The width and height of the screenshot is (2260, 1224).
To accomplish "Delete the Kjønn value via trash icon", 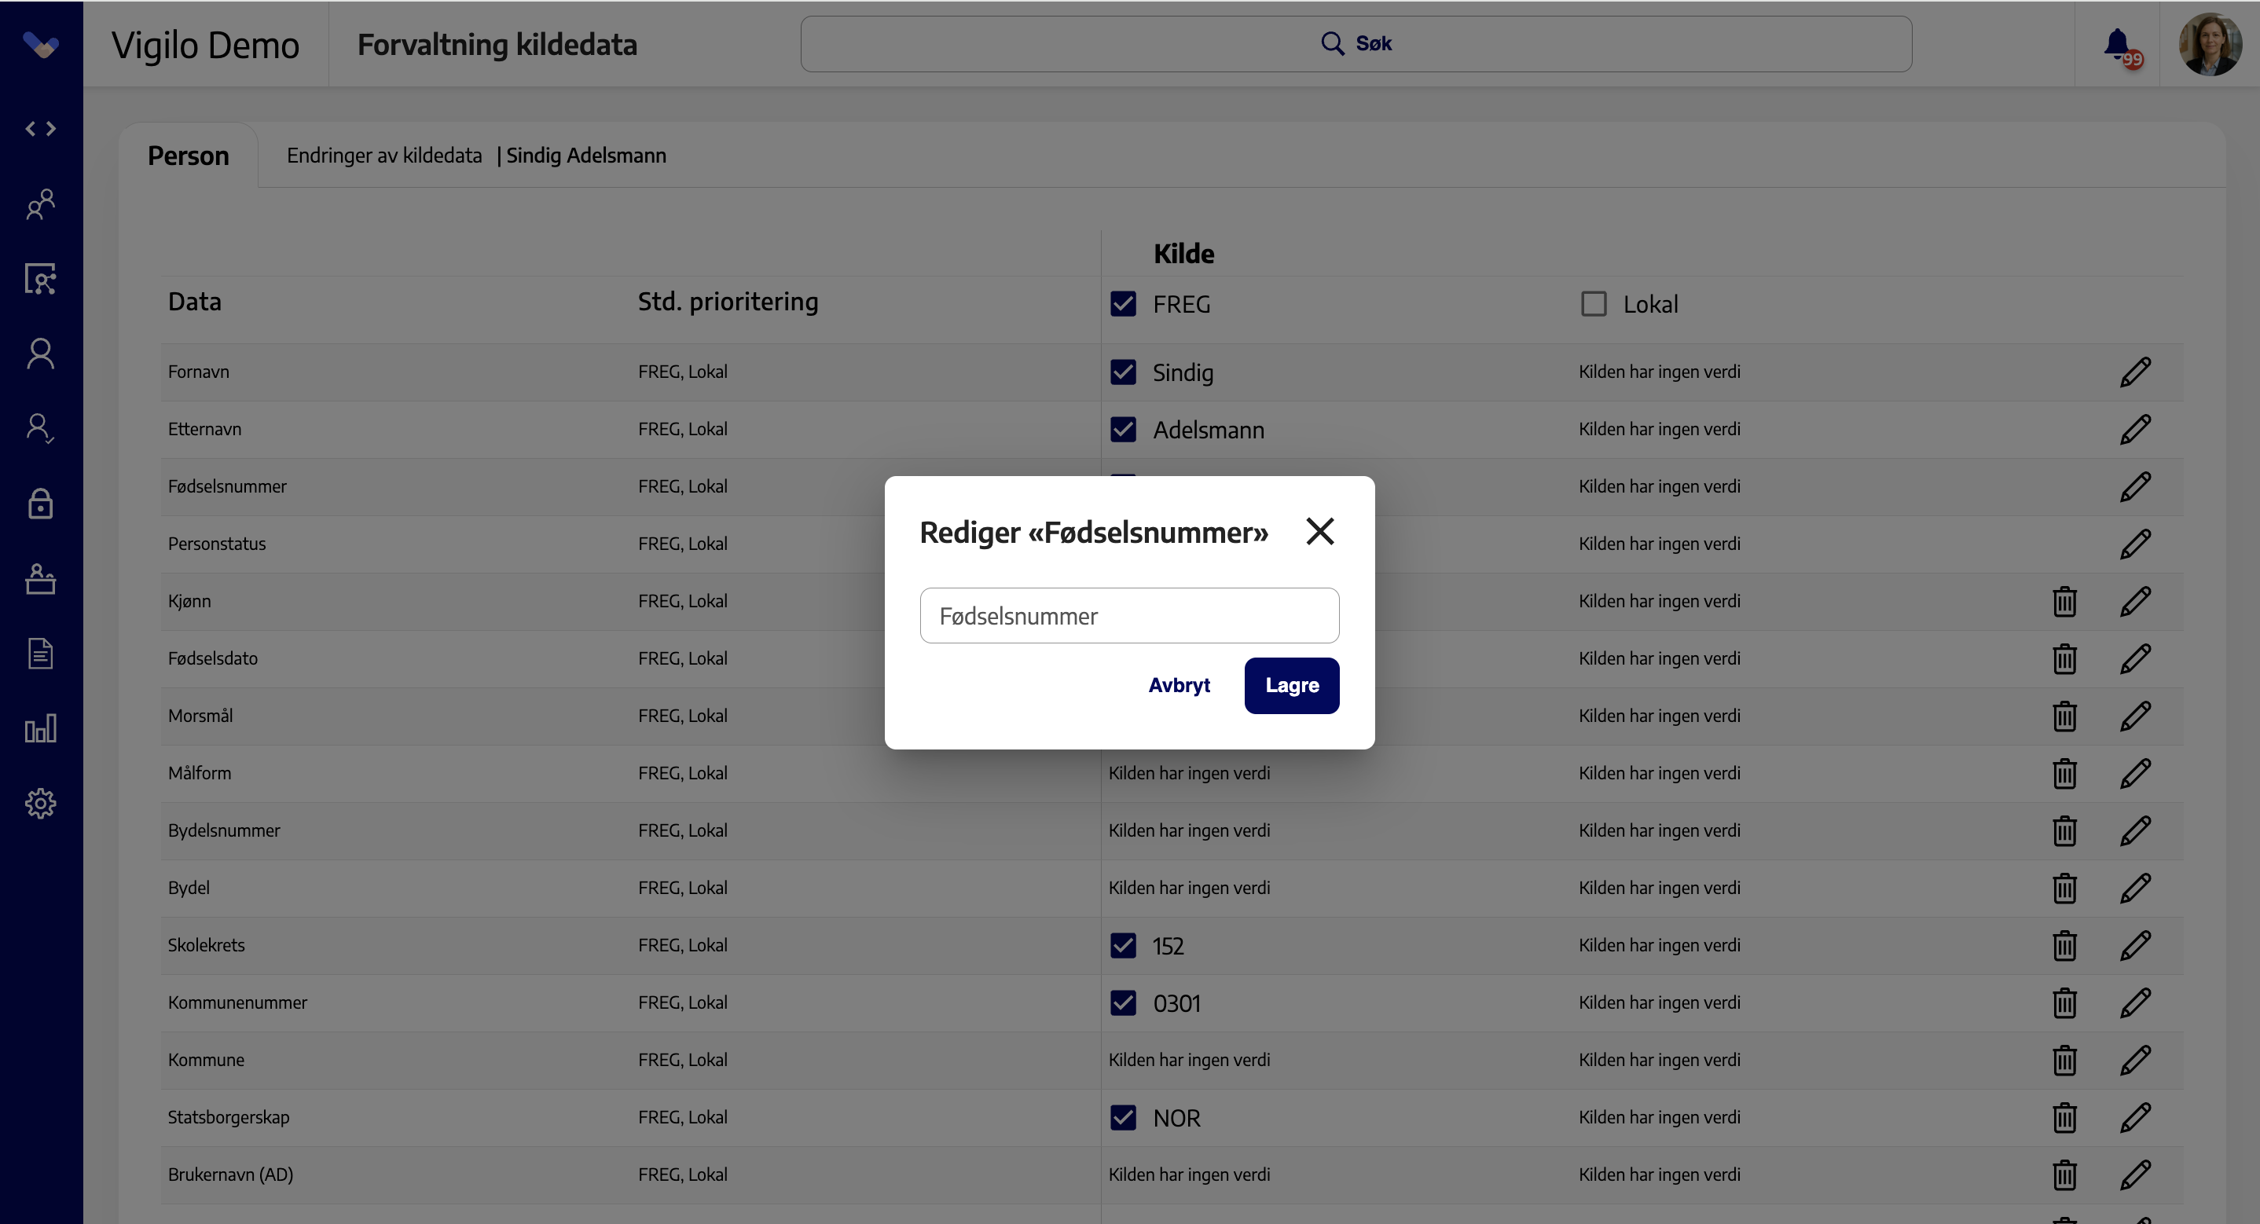I will tap(2064, 601).
